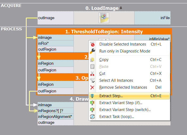This screenshot has width=187, height=135.
Task: Click the inRoi* port of ThresholdToRegion
Action: point(55,43)
